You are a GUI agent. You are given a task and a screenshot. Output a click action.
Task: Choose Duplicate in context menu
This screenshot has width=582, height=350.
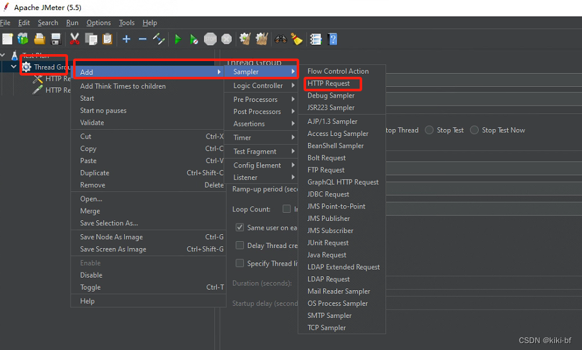click(149, 172)
